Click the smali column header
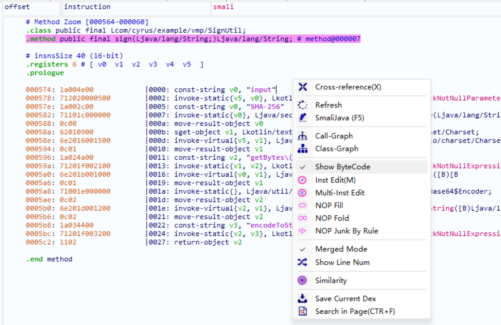Screen dimensions: 501x325 (x=223, y=7)
